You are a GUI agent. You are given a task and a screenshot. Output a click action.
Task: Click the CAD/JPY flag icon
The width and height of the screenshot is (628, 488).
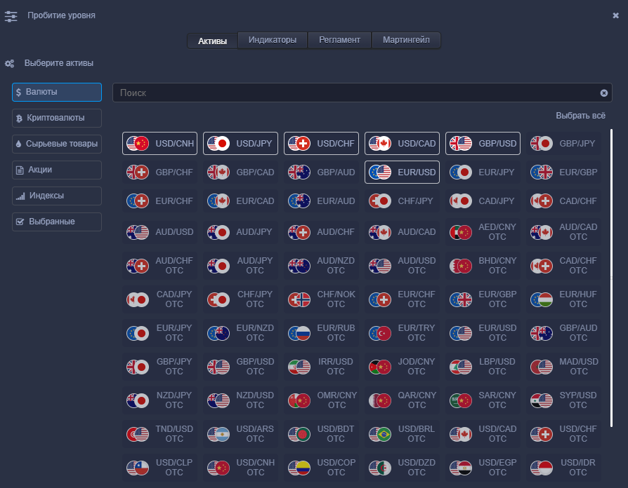tap(461, 201)
